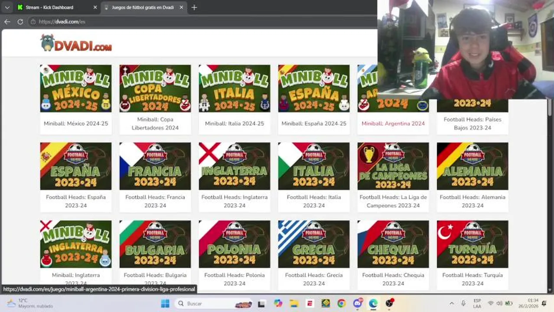This screenshot has height=312, width=554.
Task: Open the Football Heads Francia 2023-24 thumbnail
Action: click(x=155, y=166)
